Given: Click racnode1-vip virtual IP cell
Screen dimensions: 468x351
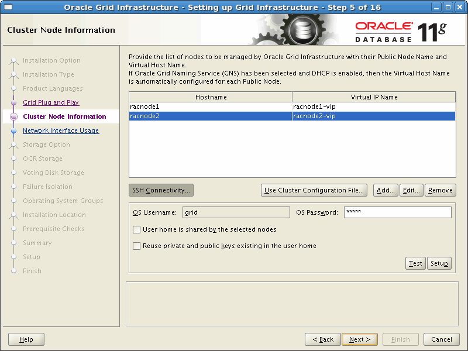Looking at the screenshot, I should coord(374,106).
